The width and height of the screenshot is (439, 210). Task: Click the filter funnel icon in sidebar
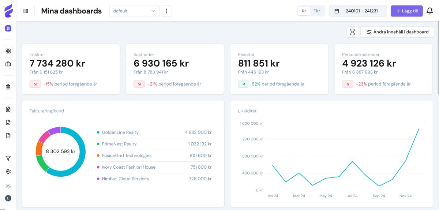pos(8,158)
